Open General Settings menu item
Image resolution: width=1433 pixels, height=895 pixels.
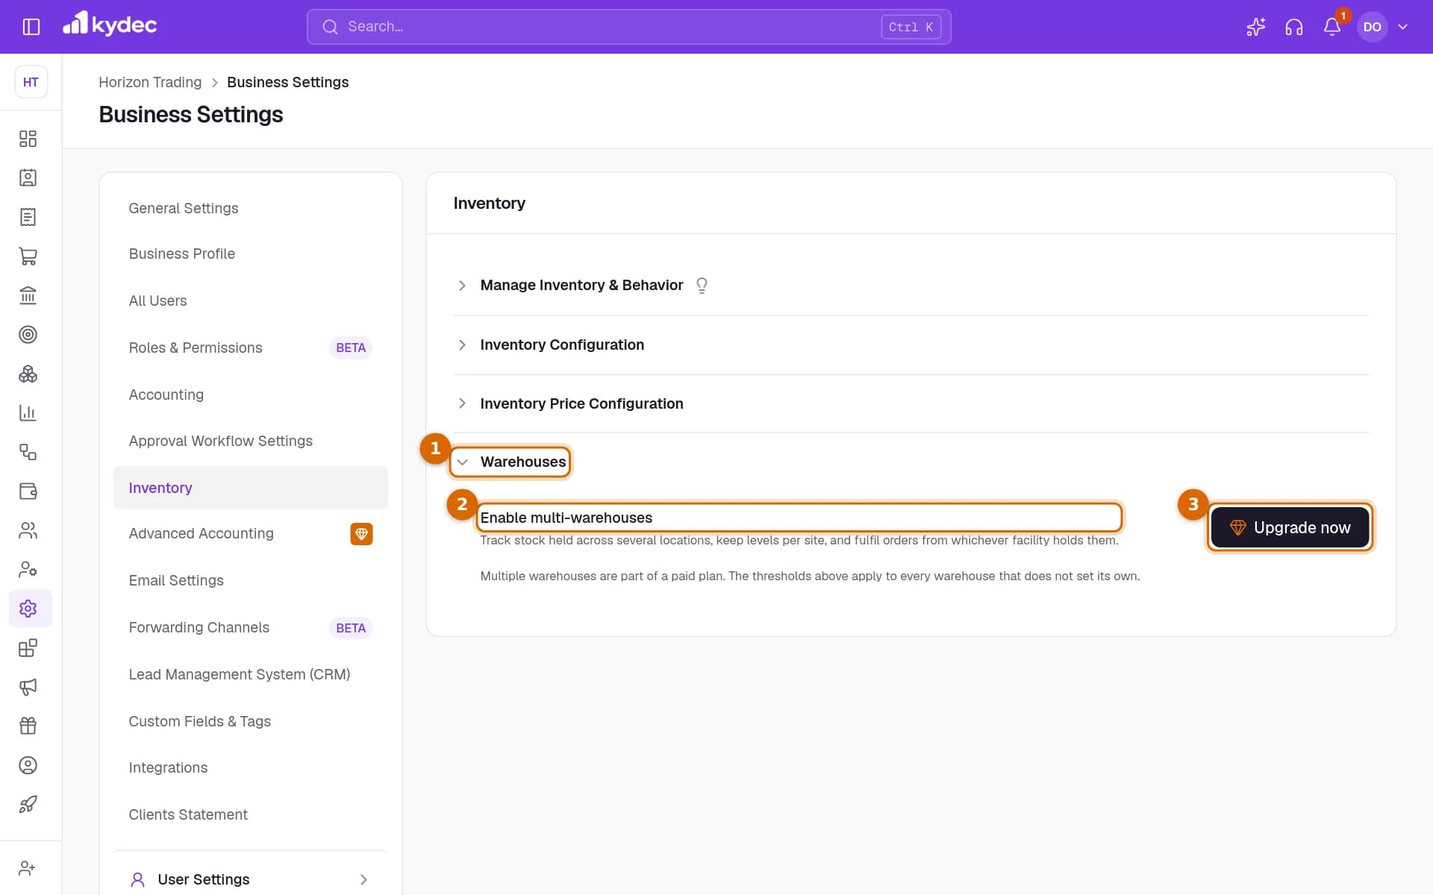(184, 208)
